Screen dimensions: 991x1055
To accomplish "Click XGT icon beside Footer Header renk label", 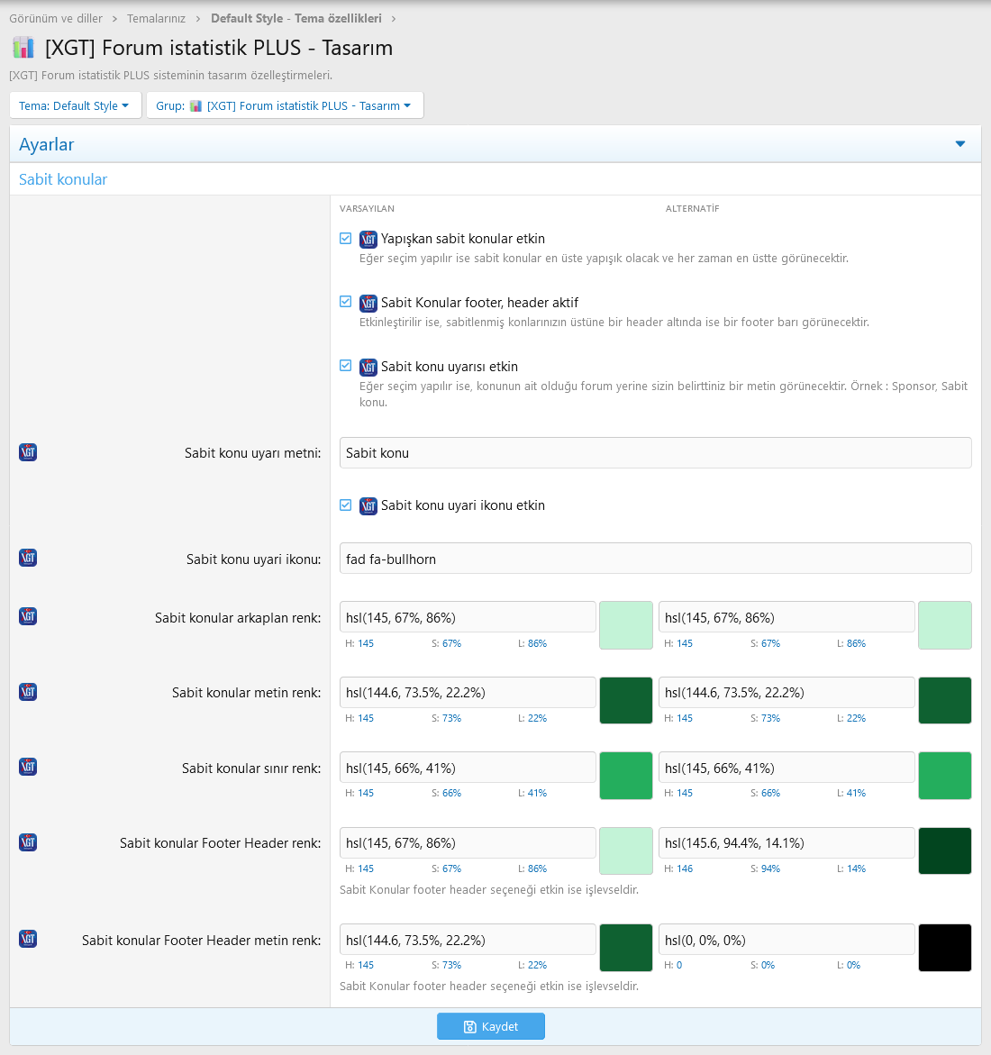I will click(28, 842).
